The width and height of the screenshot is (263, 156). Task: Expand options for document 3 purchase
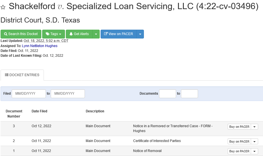[x=254, y=127]
